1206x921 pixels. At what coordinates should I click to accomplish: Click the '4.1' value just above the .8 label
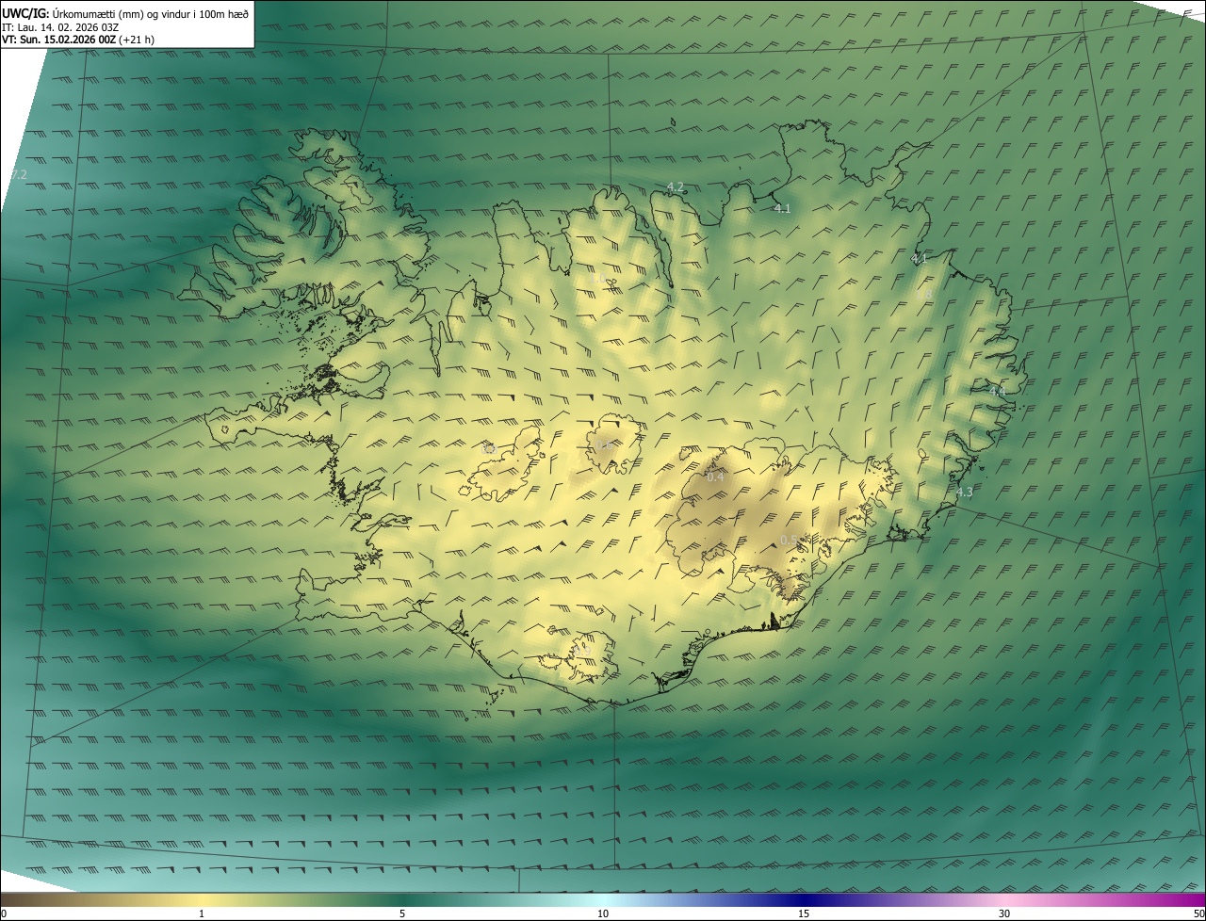pyautogui.click(x=920, y=258)
